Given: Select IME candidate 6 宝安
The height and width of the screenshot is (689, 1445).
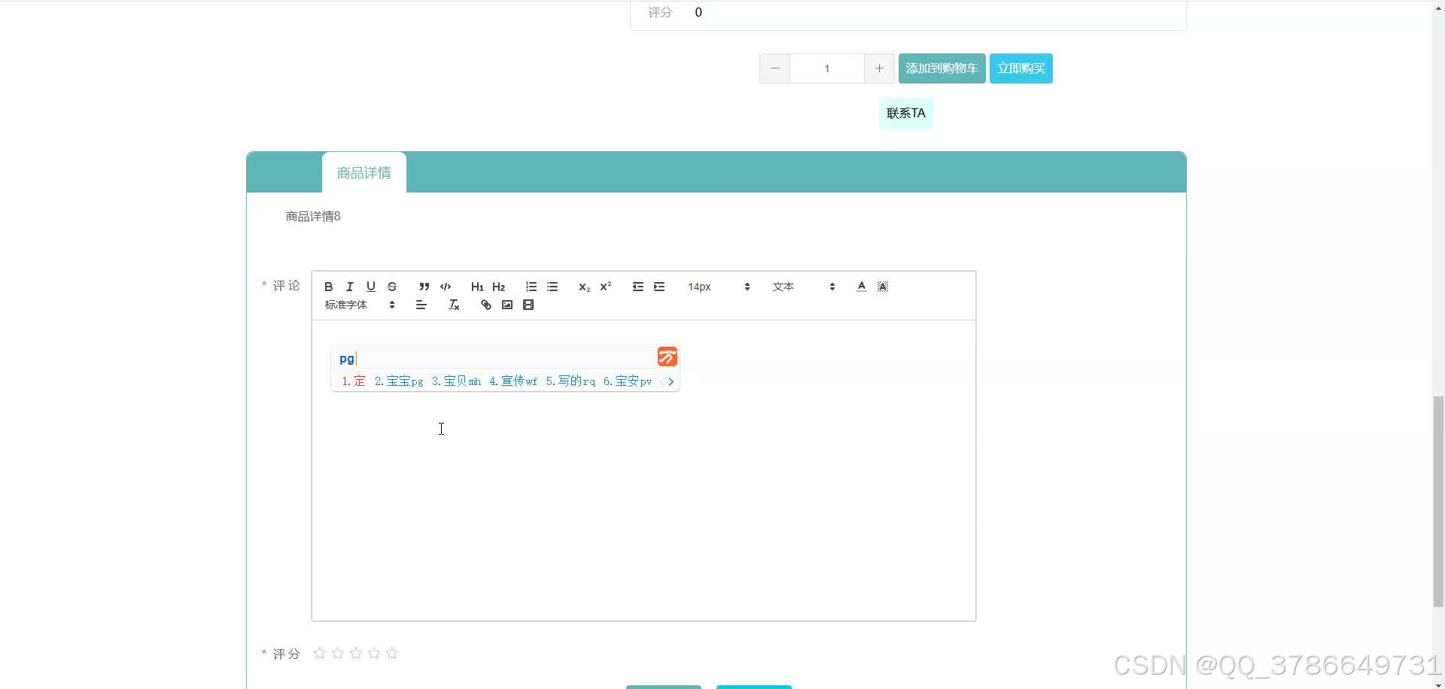Looking at the screenshot, I should tap(628, 381).
